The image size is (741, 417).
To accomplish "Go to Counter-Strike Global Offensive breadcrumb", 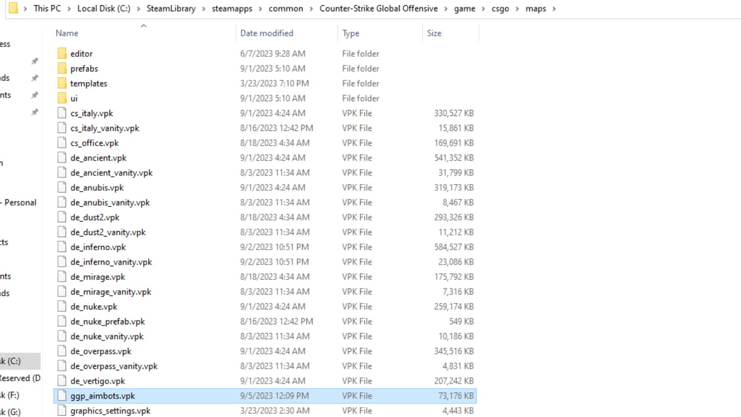I will click(x=379, y=9).
